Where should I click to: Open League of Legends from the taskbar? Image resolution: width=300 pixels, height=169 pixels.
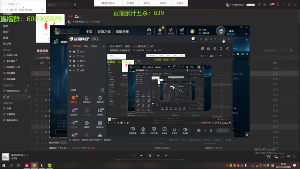(x=42, y=165)
